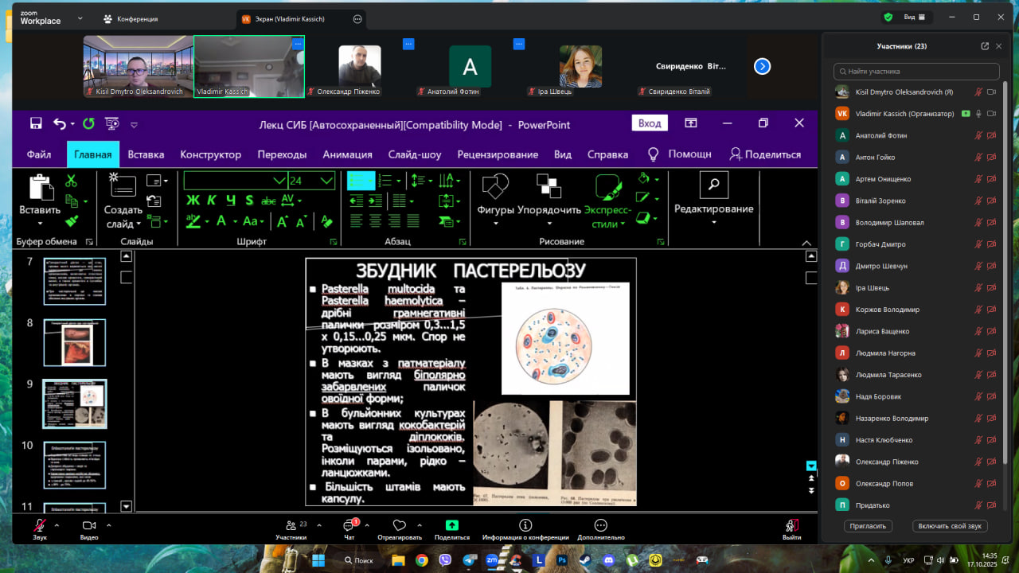The height and width of the screenshot is (573, 1019).
Task: Open the Zoom Чат panel
Action: click(x=349, y=526)
